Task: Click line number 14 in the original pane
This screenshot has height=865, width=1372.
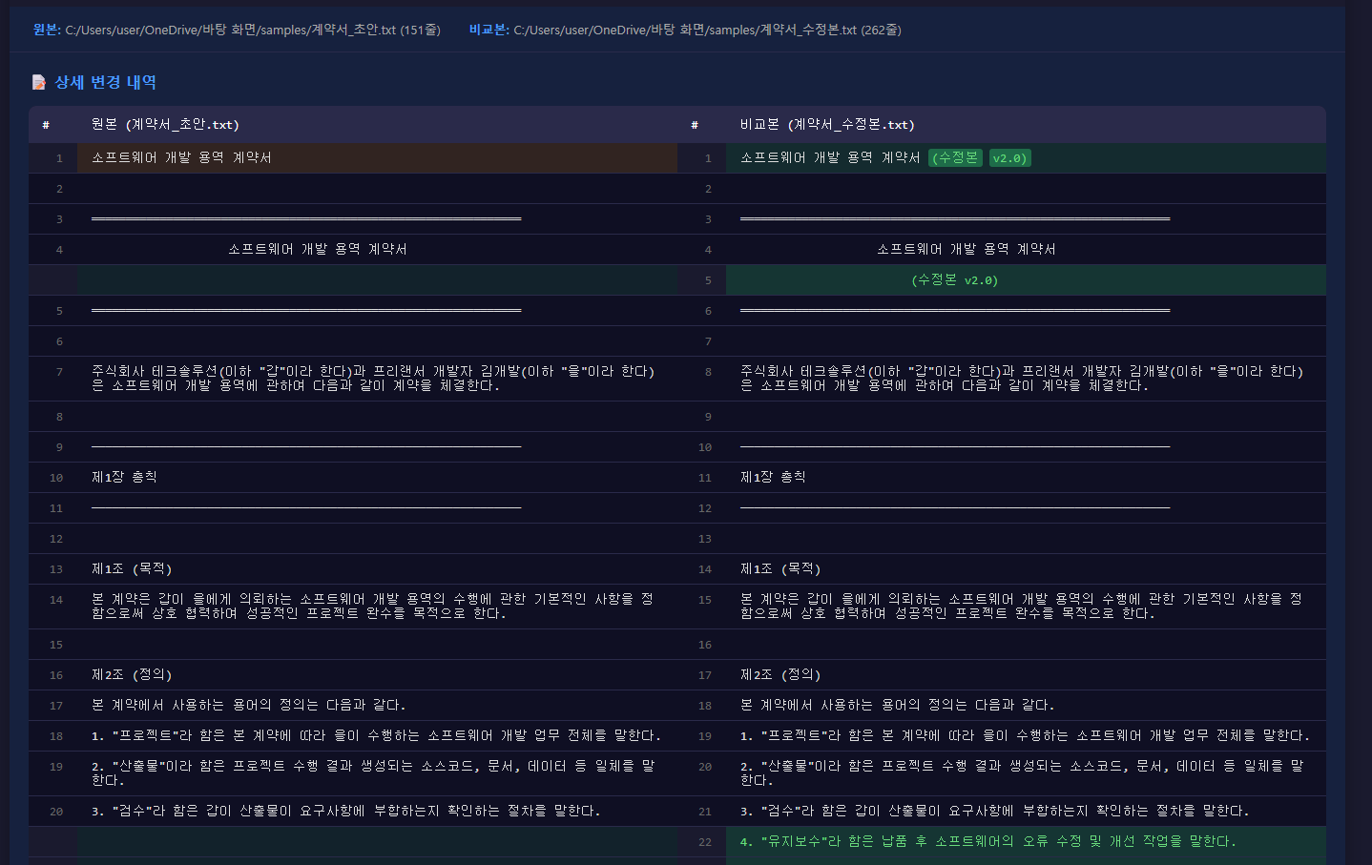Action: pos(56,600)
